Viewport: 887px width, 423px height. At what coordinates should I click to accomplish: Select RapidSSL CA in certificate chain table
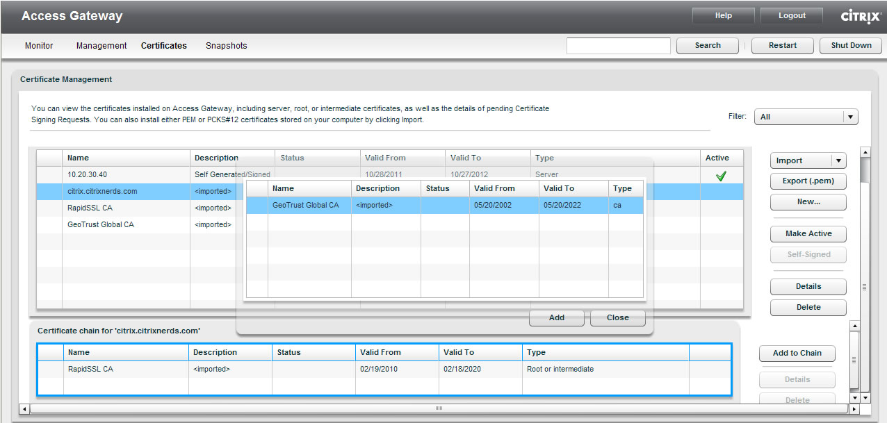coord(384,370)
